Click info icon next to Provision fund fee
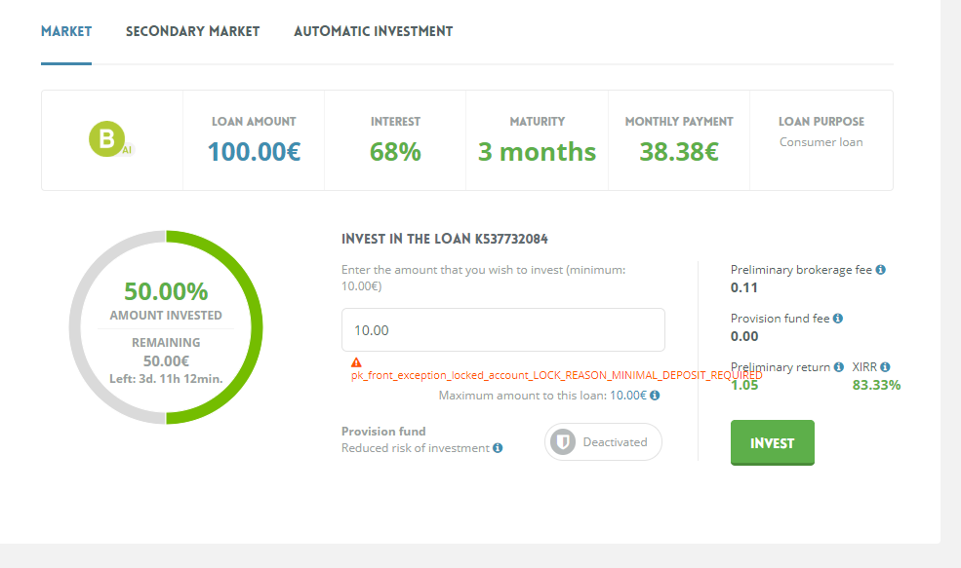Screen dimensions: 961x568 click(838, 319)
